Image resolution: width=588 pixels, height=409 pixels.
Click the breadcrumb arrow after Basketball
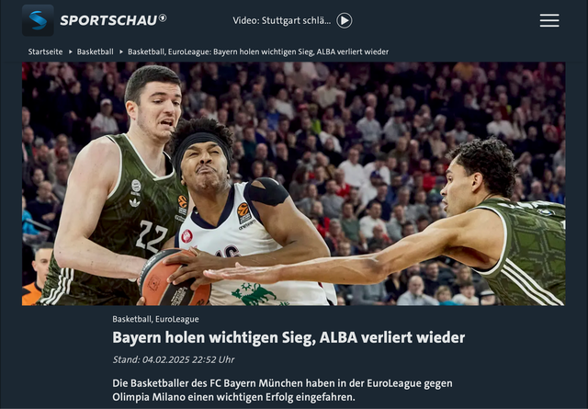(x=121, y=51)
